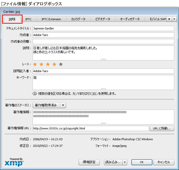Click the URL に移動... button
The height and width of the screenshot is (170, 179).
click(x=162, y=128)
